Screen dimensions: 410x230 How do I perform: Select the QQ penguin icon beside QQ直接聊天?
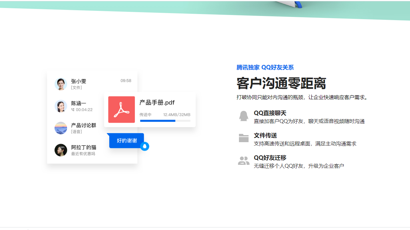tap(244, 116)
